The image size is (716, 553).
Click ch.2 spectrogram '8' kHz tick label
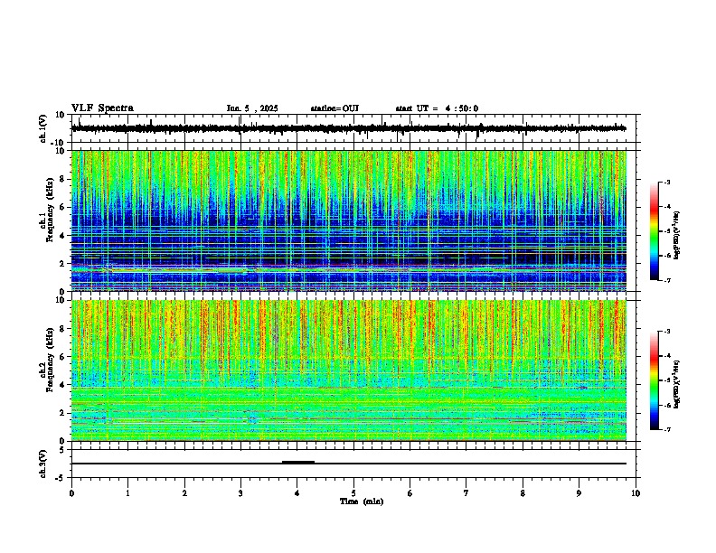[x=62, y=329]
